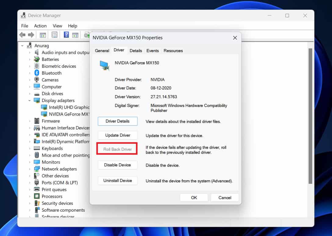Click the Batteries category icon
This screenshot has height=236, width=332.
[37, 59]
